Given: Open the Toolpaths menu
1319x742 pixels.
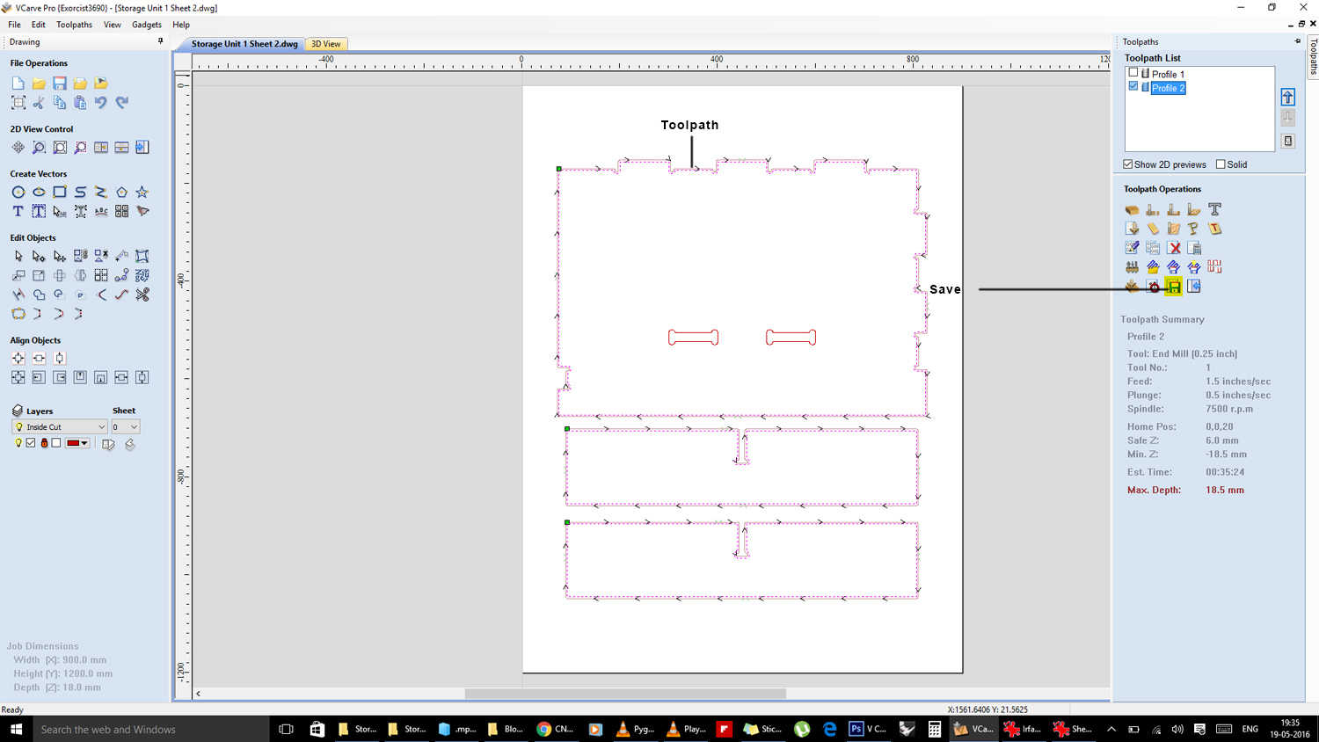Looking at the screenshot, I should [x=74, y=25].
